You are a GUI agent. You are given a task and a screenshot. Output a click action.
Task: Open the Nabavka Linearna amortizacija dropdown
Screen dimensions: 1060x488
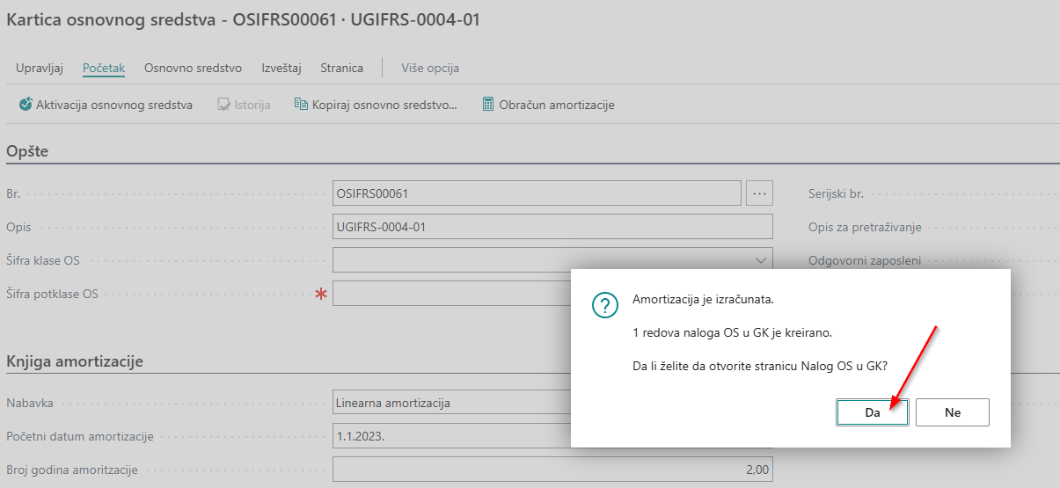tap(452, 403)
